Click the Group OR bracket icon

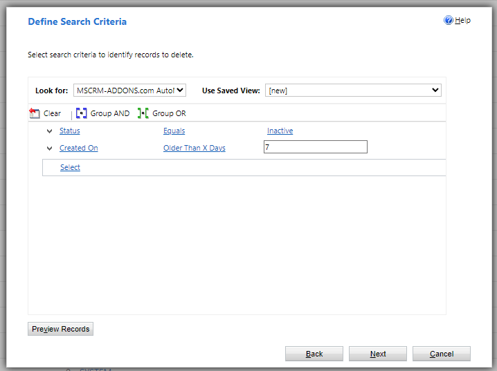click(x=143, y=113)
